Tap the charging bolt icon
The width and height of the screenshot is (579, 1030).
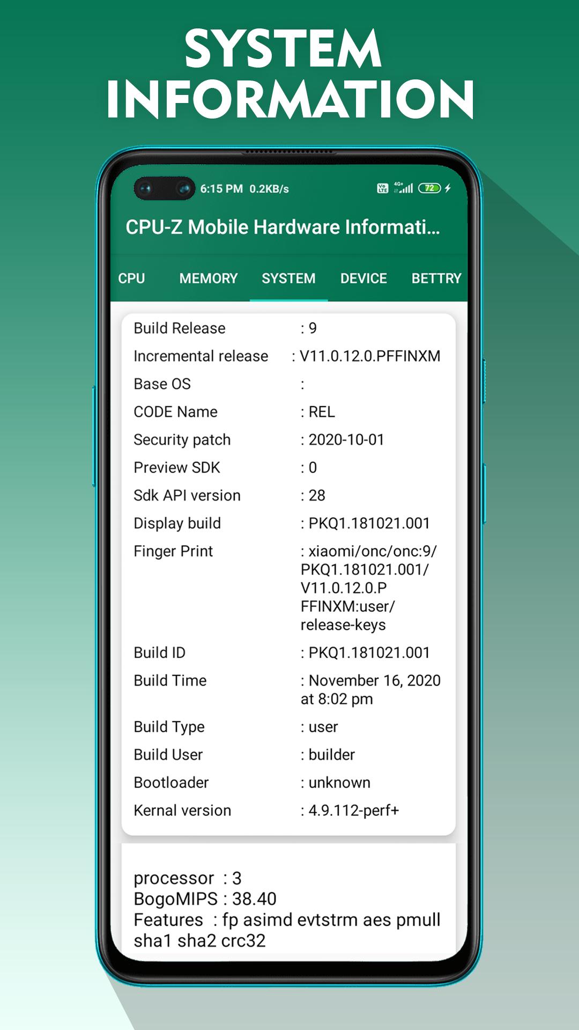point(448,188)
